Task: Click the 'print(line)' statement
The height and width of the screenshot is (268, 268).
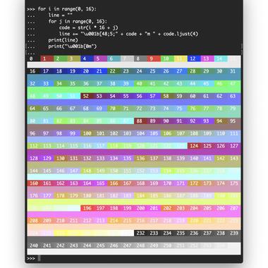Action: coord(63,40)
